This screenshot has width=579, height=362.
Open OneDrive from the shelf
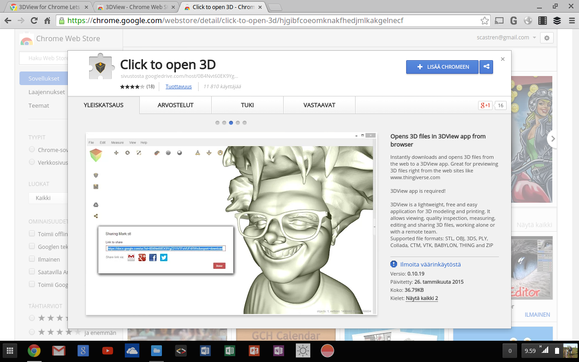coord(132,351)
